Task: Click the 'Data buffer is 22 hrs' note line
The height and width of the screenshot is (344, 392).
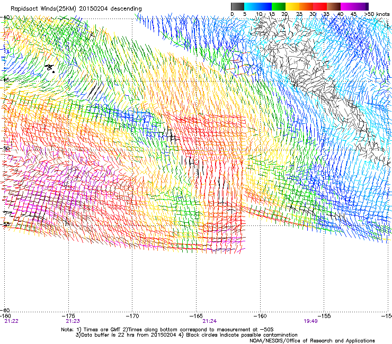Action: click(x=186, y=335)
